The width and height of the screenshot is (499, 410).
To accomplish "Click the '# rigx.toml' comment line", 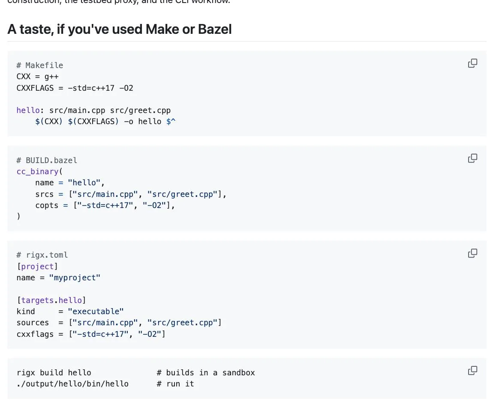I will click(42, 255).
